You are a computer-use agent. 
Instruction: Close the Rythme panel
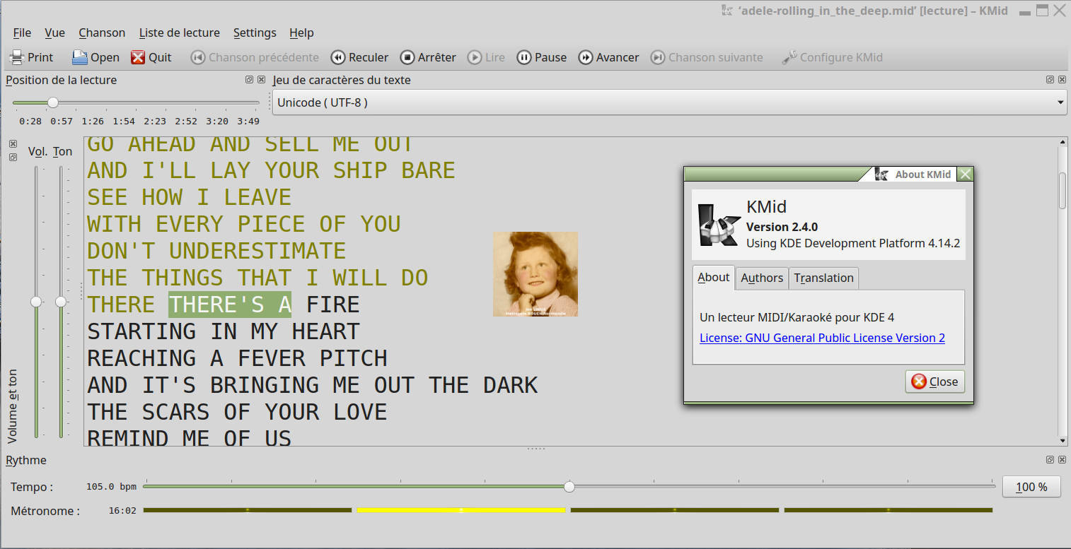point(1061,460)
